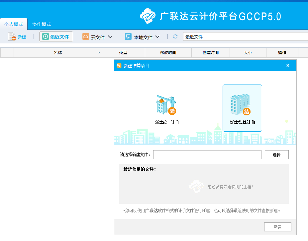The width and height of the screenshot is (308, 241).
Task: Sort by the 名称 column header
Action: pos(58,52)
